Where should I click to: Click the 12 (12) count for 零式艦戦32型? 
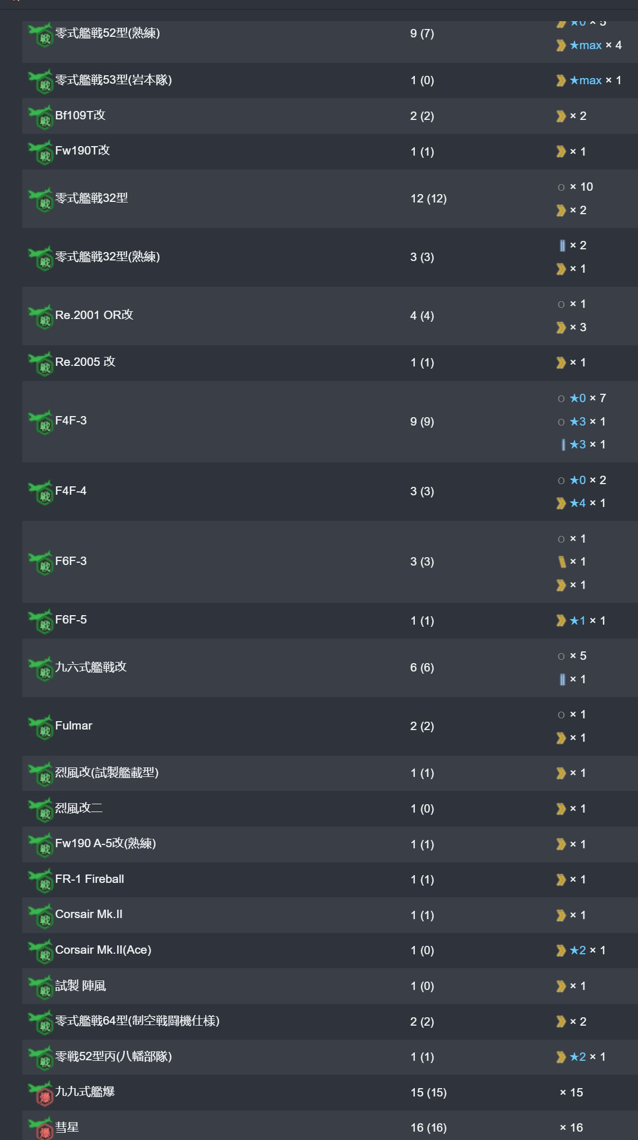[x=428, y=199]
